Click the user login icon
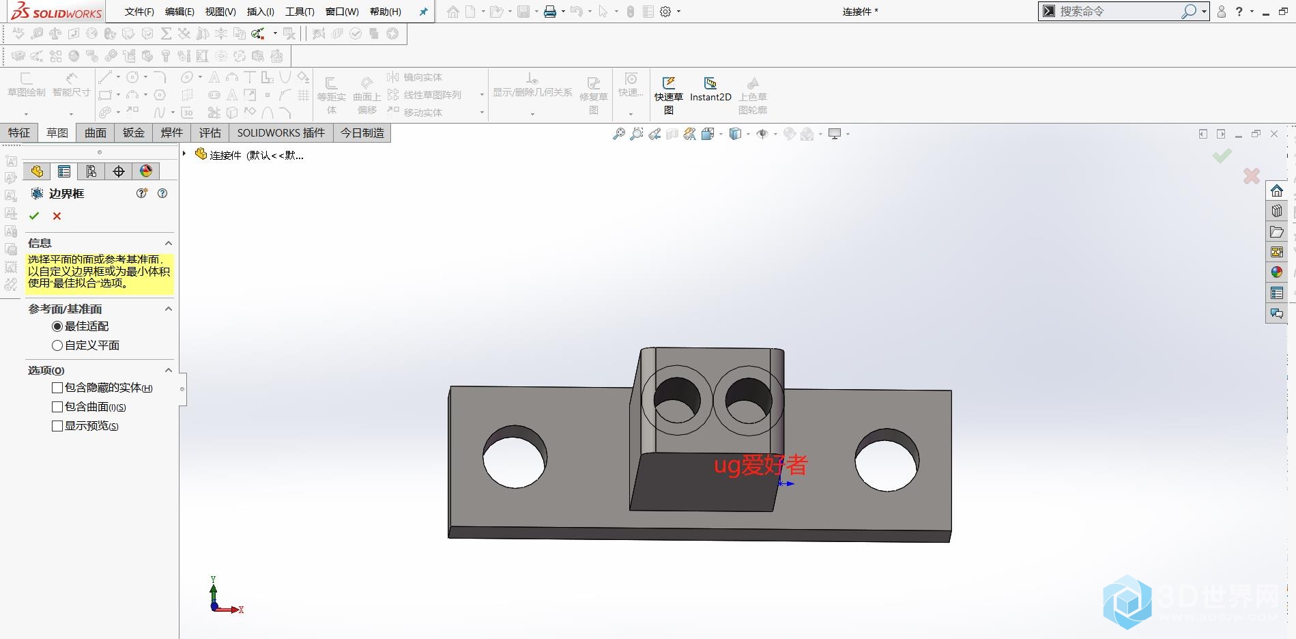 (x=1222, y=12)
